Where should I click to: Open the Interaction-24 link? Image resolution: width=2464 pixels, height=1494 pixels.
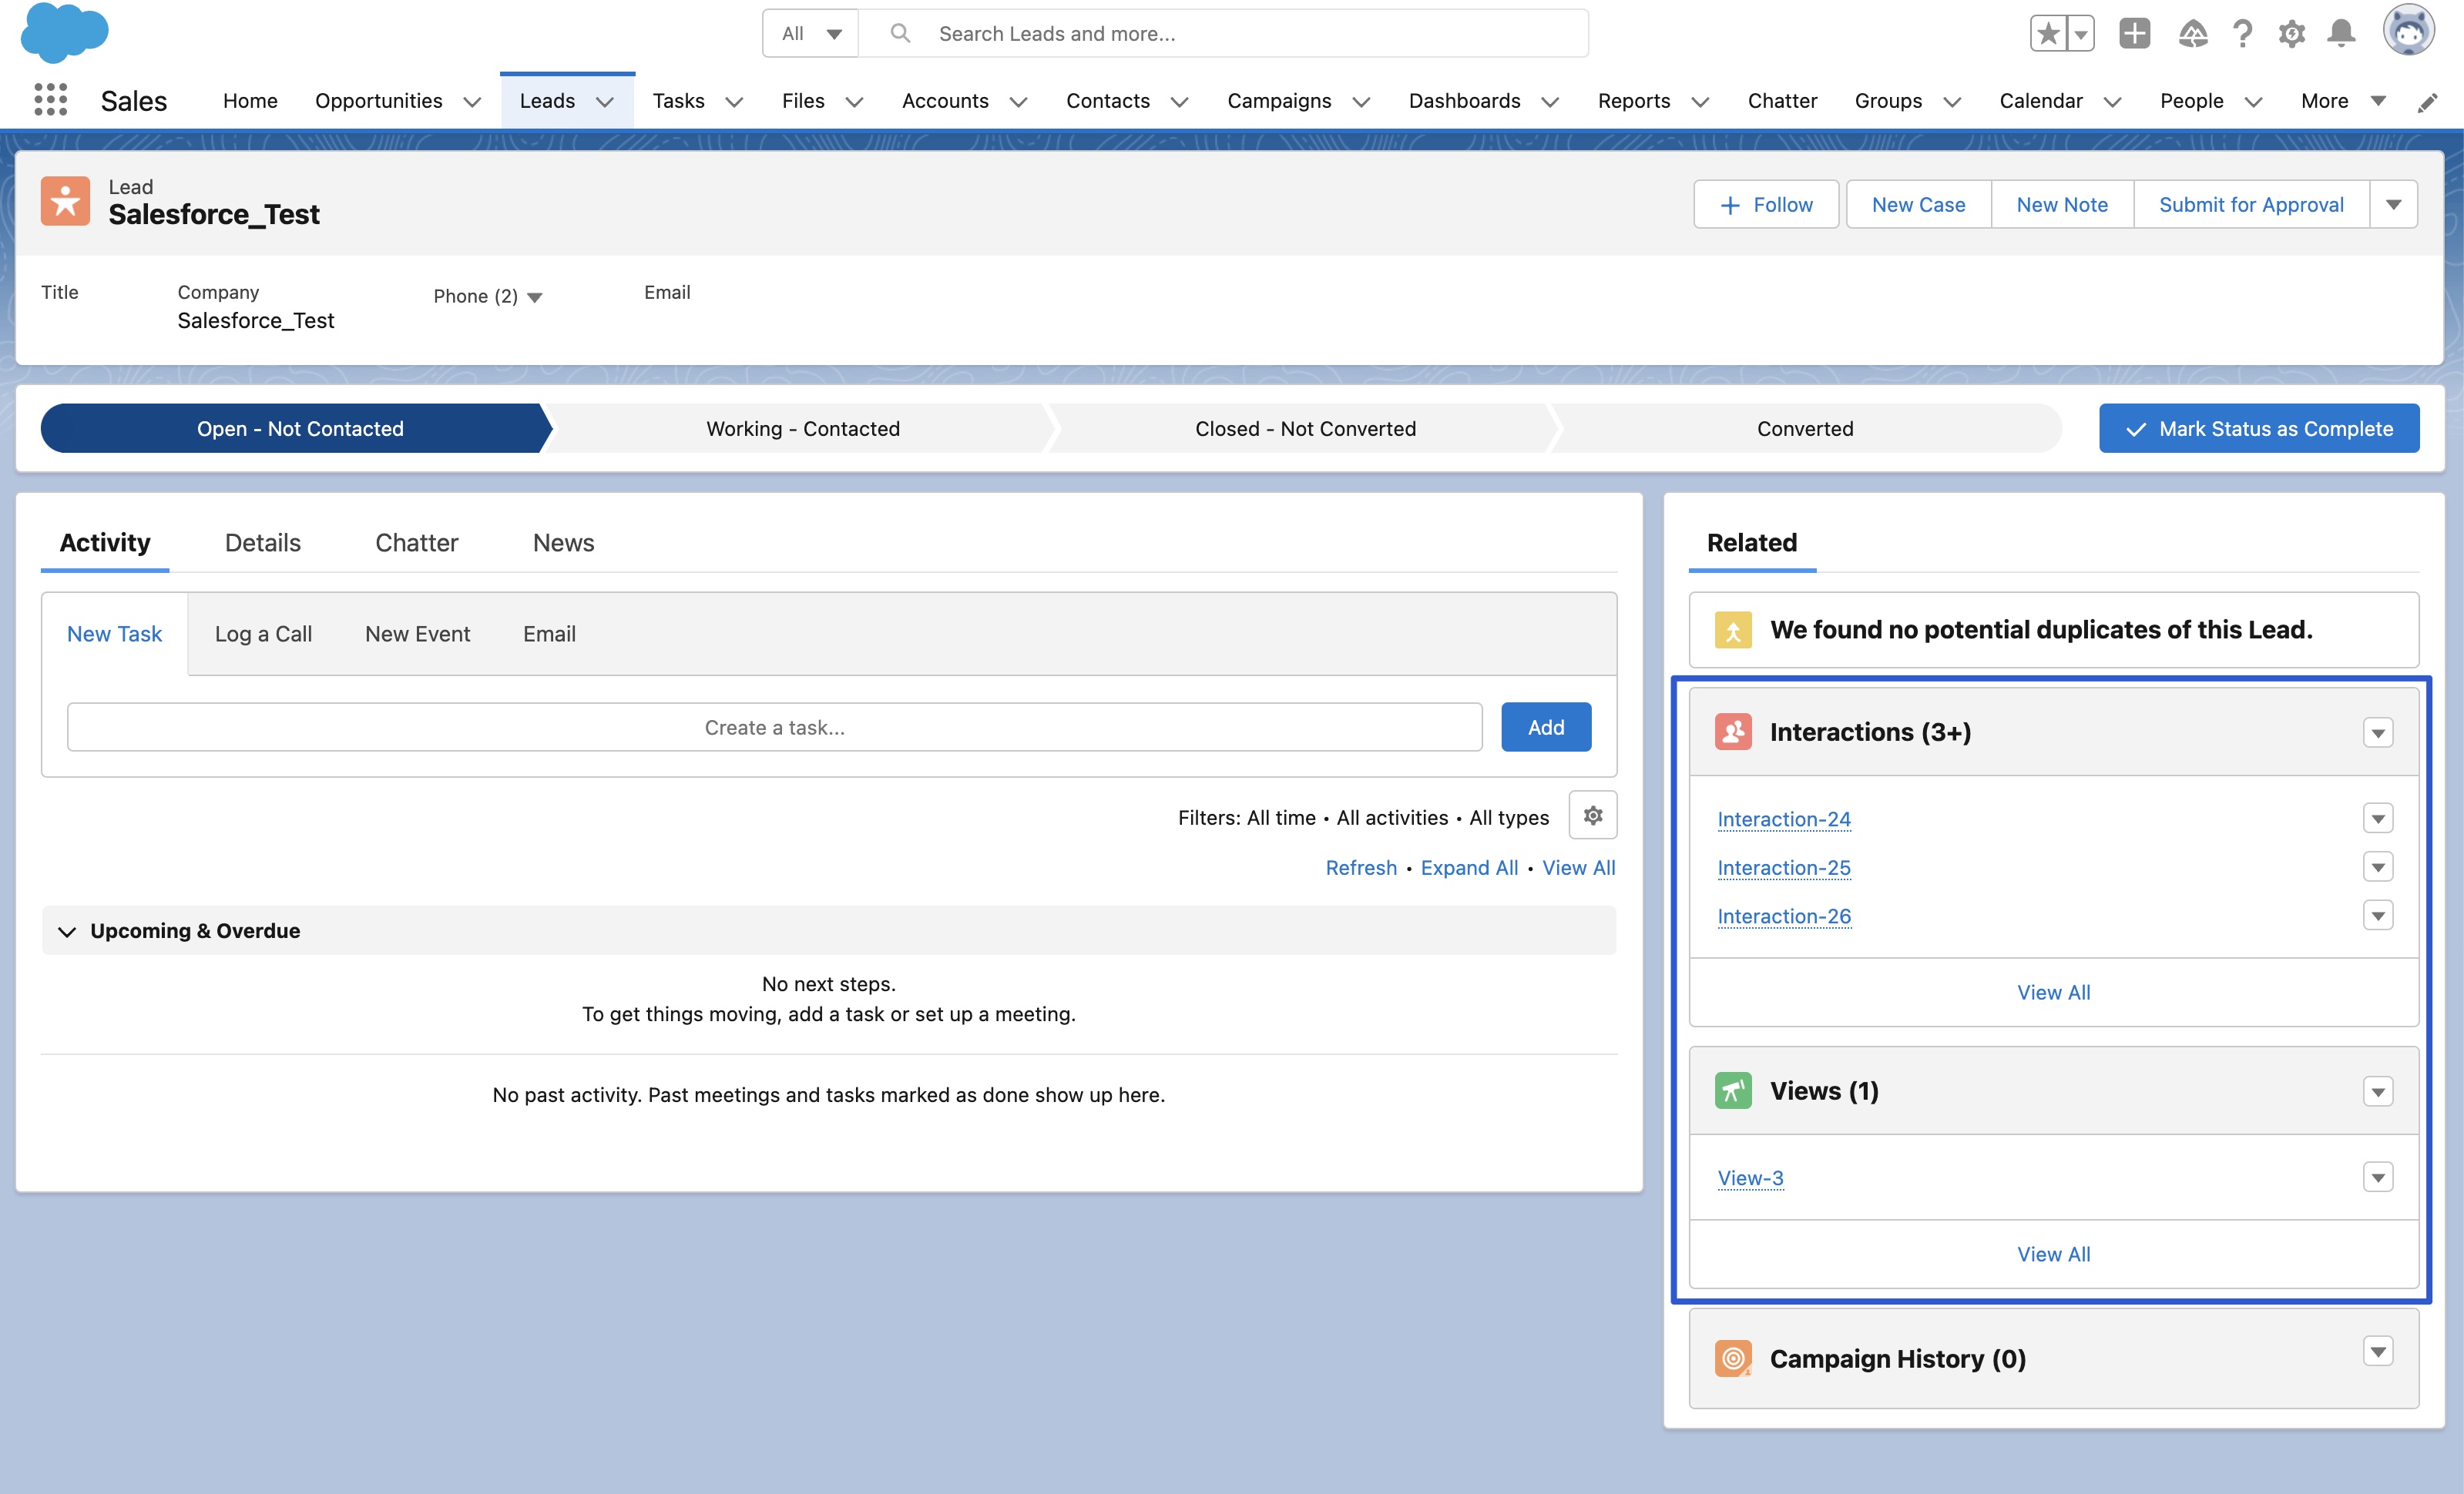[x=1784, y=819]
